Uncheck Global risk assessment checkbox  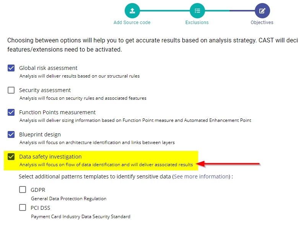pyautogui.click(x=11, y=68)
